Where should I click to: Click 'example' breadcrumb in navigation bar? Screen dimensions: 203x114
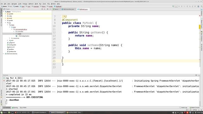click(35, 6)
